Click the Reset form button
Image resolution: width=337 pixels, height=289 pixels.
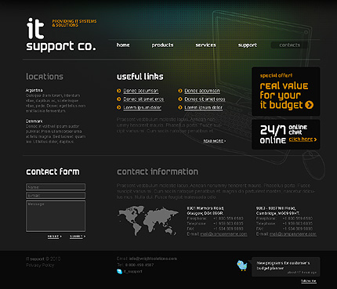(55, 237)
